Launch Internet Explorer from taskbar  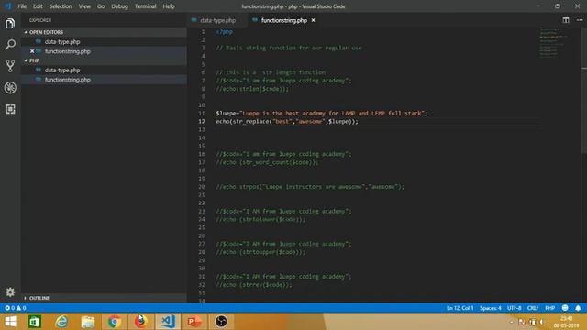[x=61, y=322]
